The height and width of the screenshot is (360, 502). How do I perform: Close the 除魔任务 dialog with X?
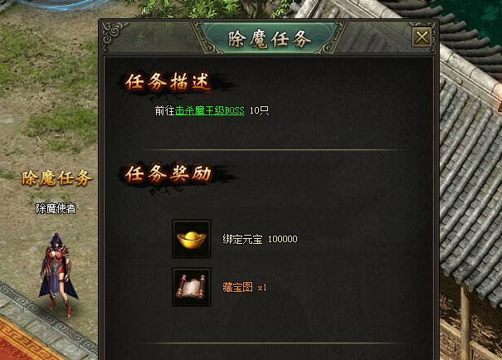[x=422, y=37]
